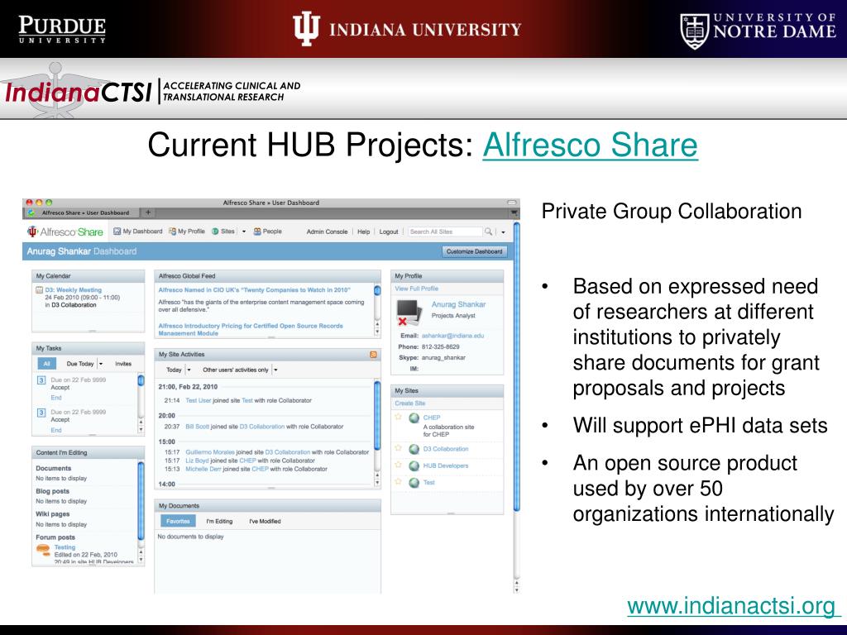
Task: Click the forum post icon beside Testing
Action: point(43,551)
